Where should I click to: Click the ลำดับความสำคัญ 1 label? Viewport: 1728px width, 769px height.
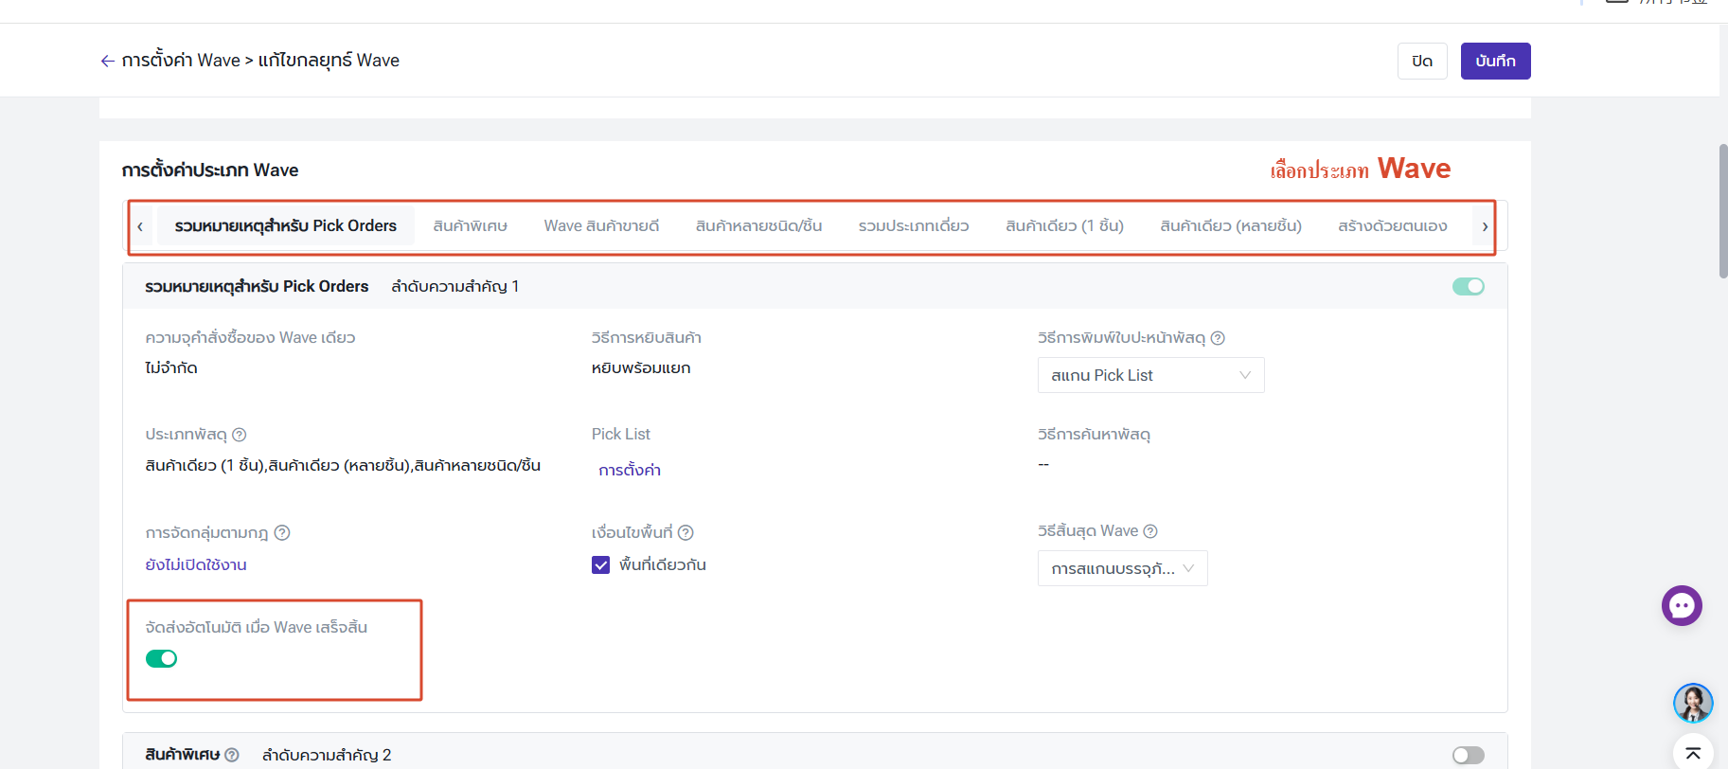click(x=454, y=286)
